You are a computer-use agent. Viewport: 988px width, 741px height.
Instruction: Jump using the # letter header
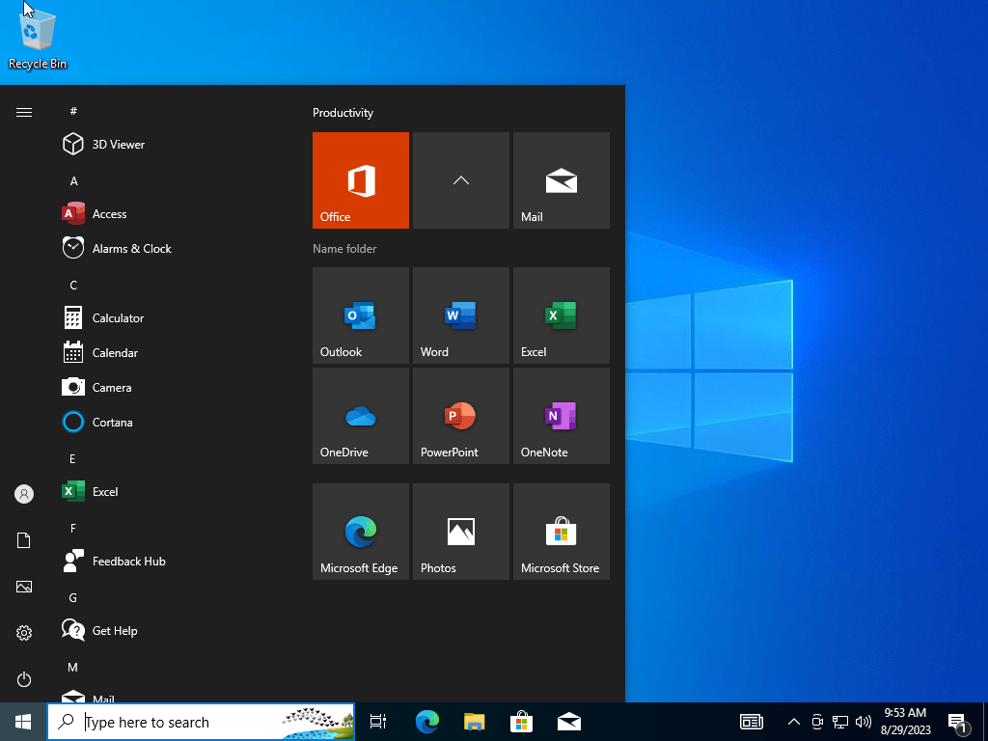click(x=73, y=111)
